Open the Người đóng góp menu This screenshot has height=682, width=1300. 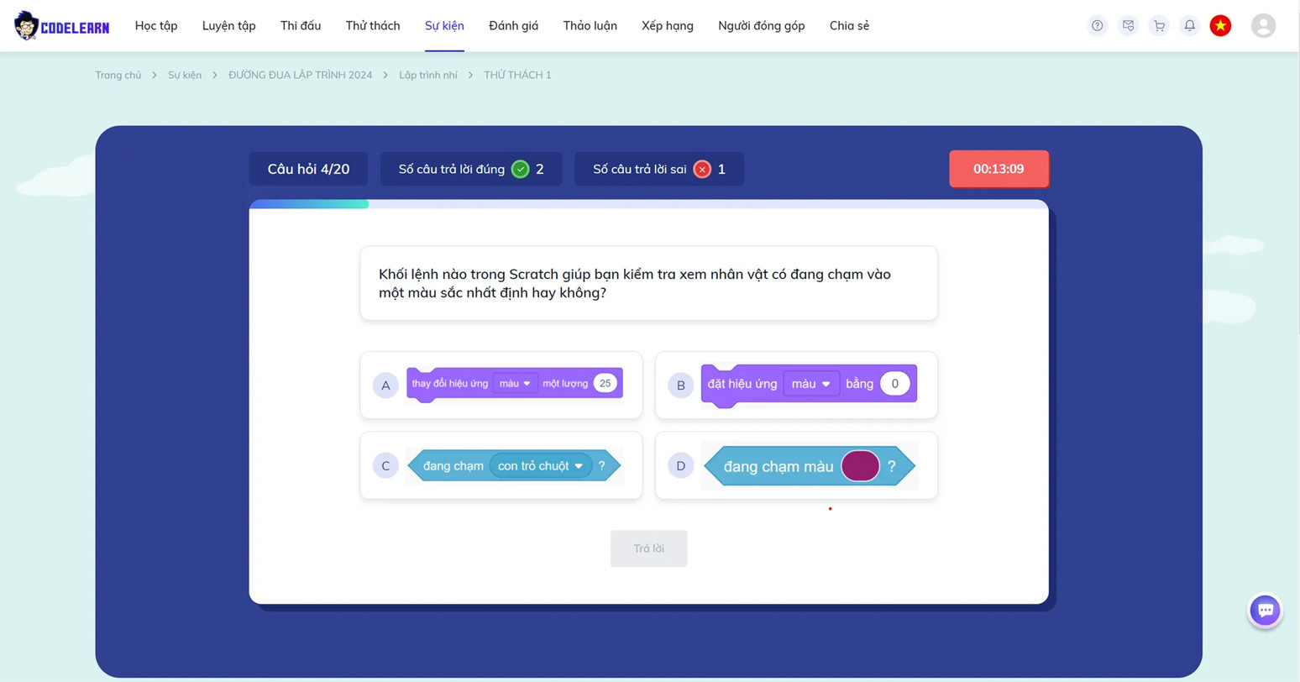(x=761, y=26)
